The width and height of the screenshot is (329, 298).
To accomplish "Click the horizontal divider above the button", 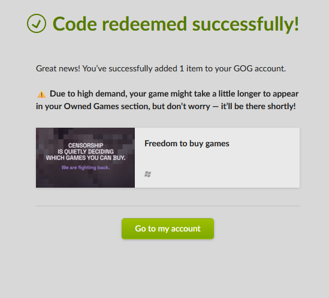I will (x=168, y=206).
